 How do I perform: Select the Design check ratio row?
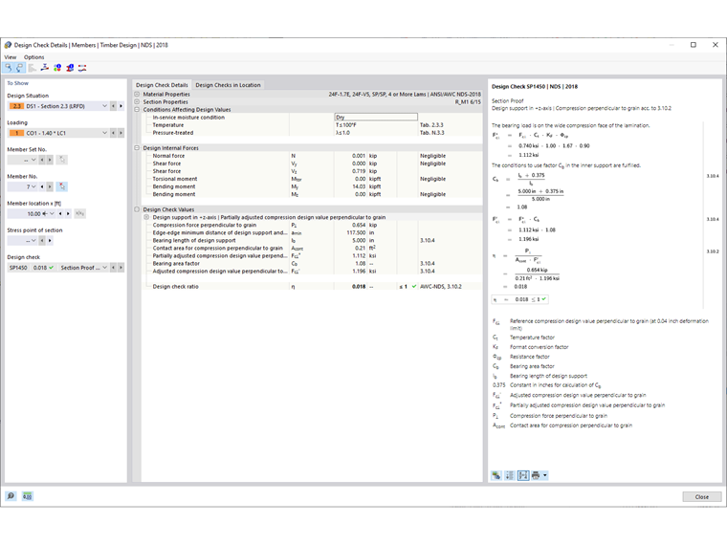312,287
